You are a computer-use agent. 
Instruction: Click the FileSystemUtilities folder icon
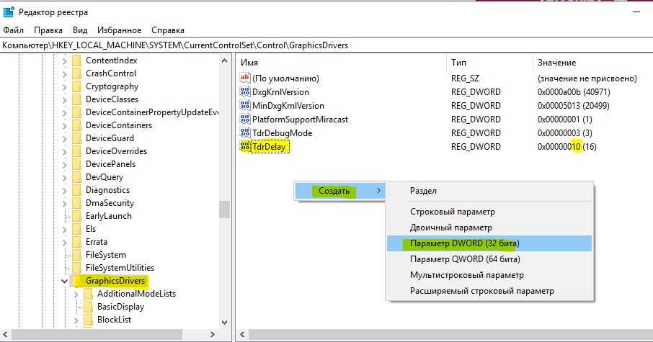coord(76,268)
